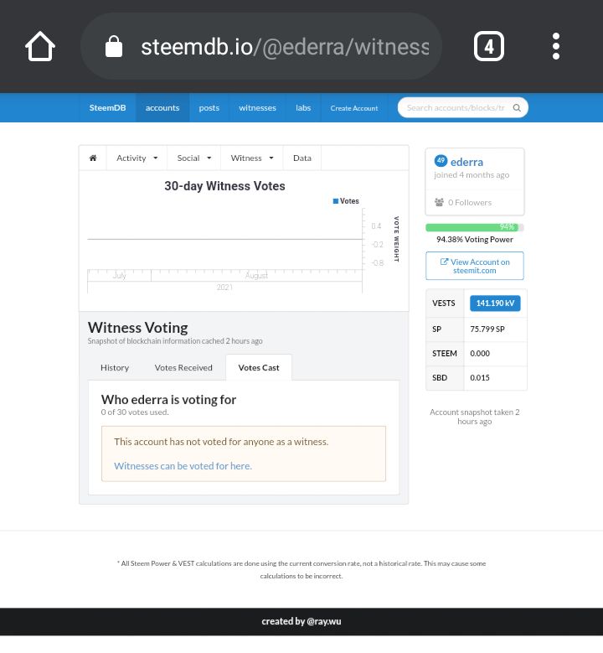Click the 75.799 SP value

487,329
